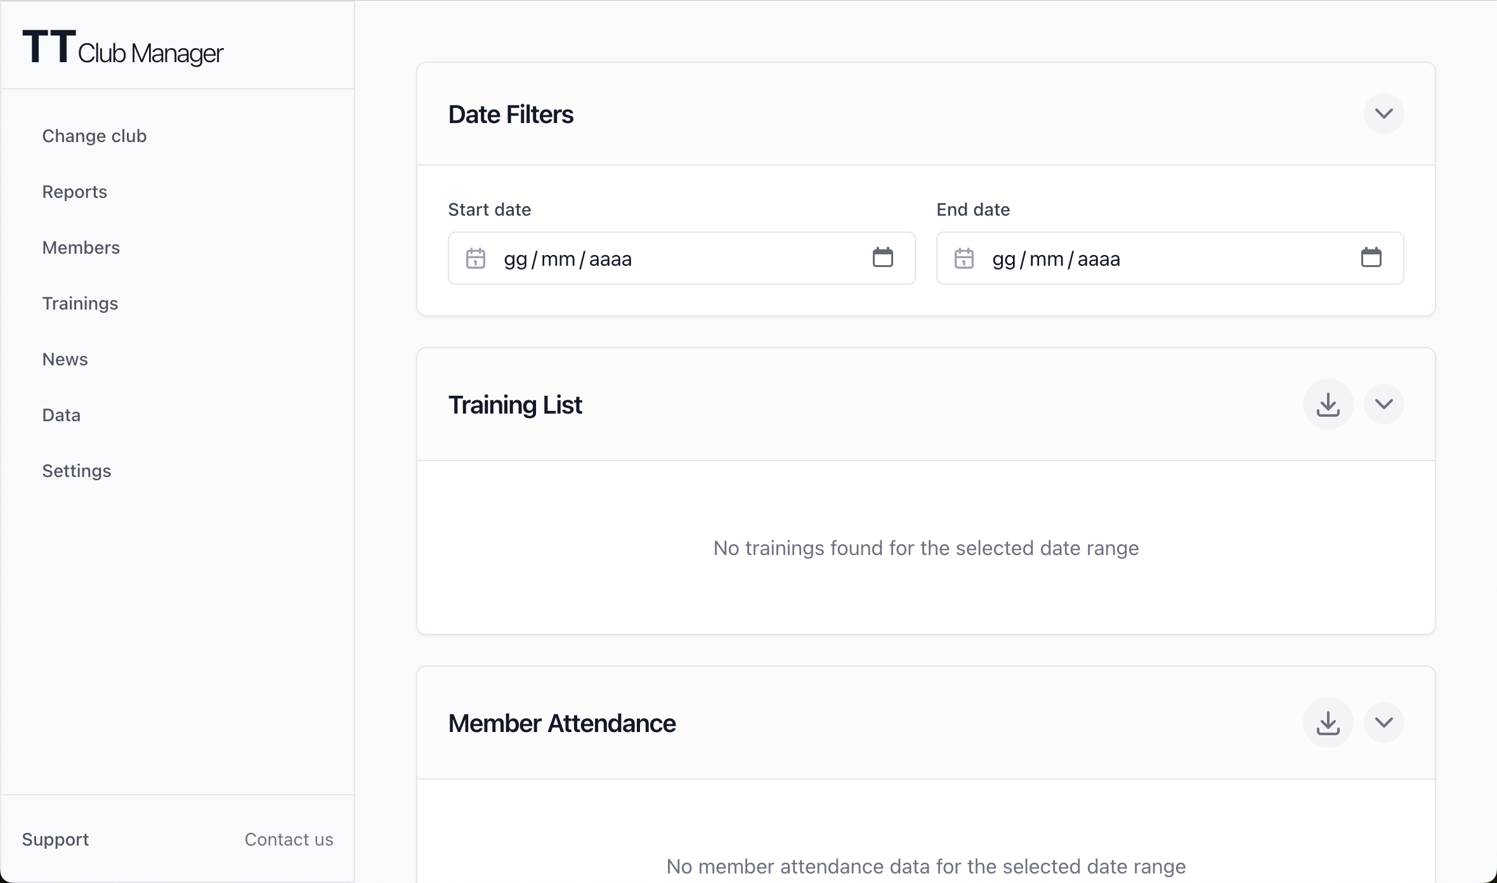Open Settings from sidebar
Viewport: 1497px width, 883px height.
point(77,471)
